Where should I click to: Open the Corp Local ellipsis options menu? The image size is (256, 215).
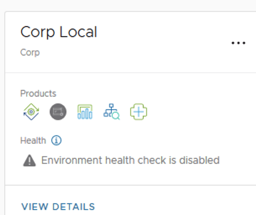point(238,43)
